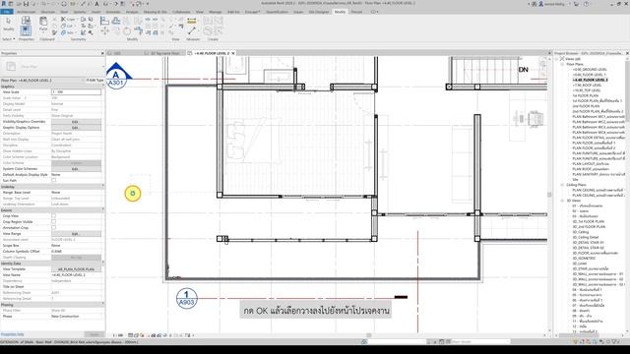Open 1st FLOOR PLAN in Project Browser

point(586,95)
